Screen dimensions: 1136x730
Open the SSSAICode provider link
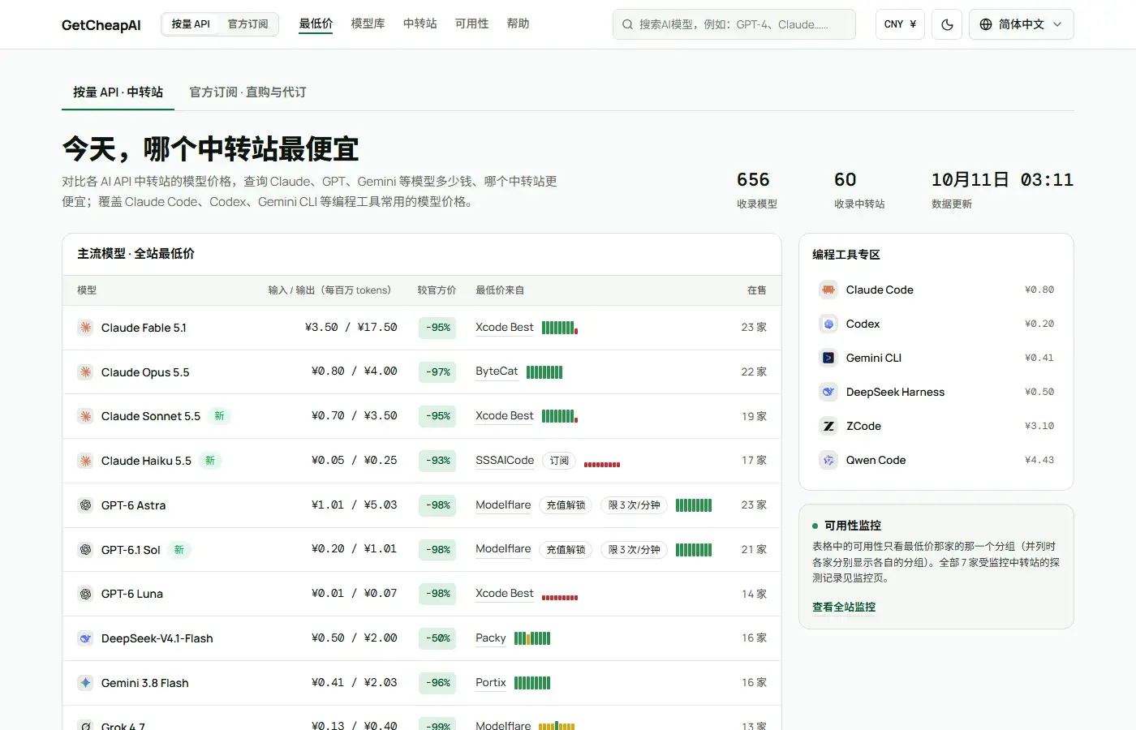[x=505, y=461]
